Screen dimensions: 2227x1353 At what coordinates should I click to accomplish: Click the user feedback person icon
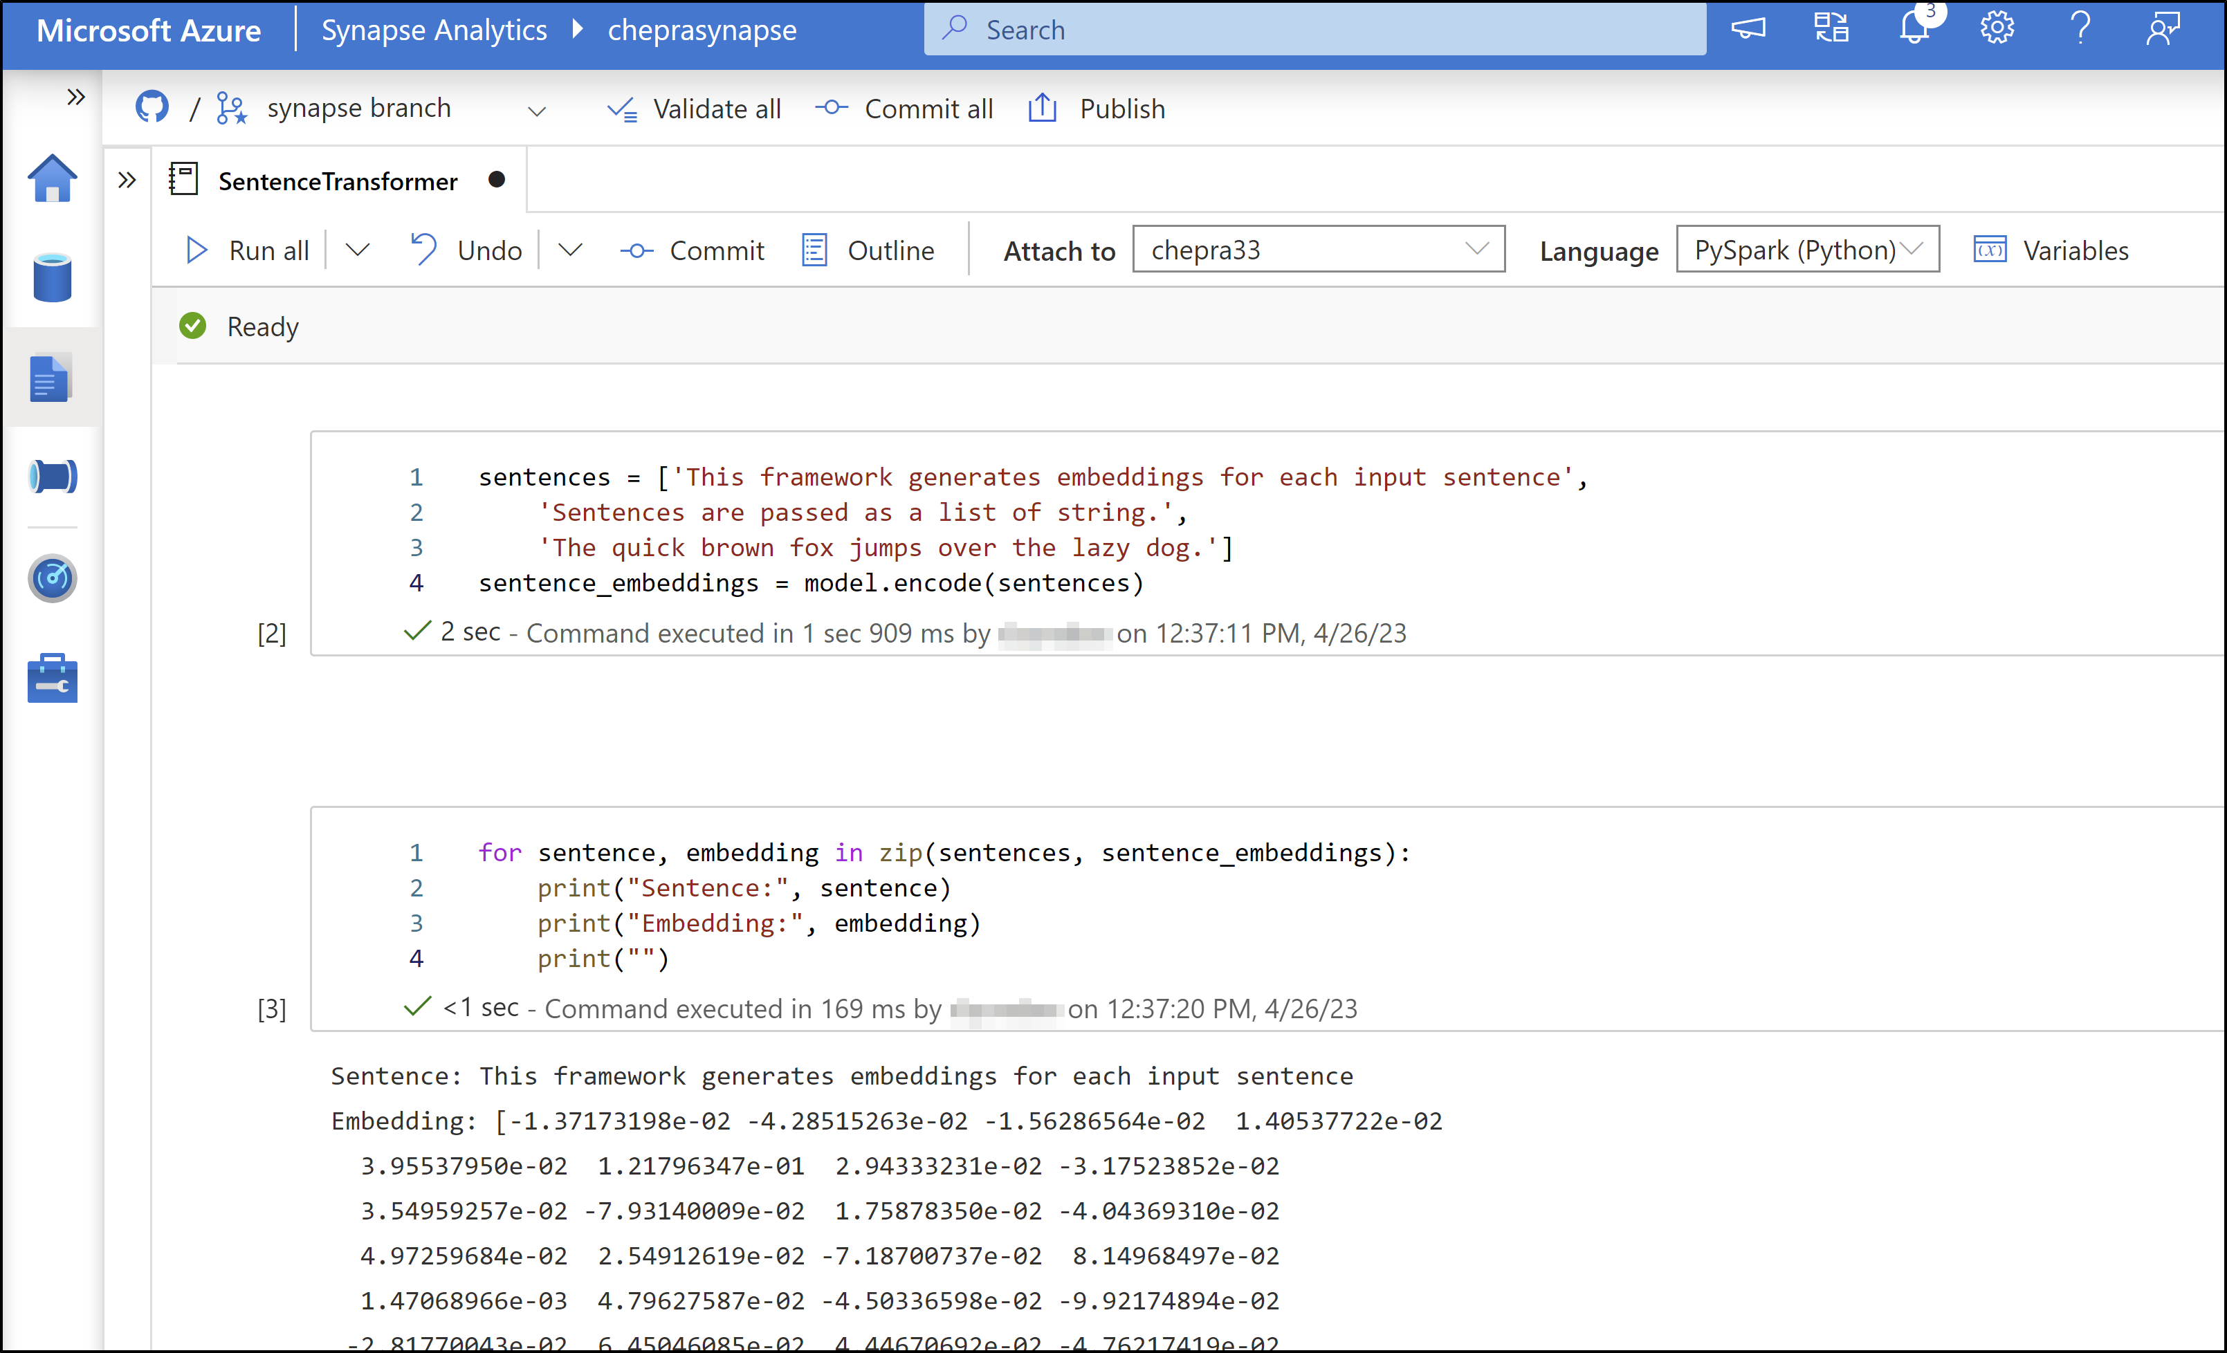tap(2163, 28)
